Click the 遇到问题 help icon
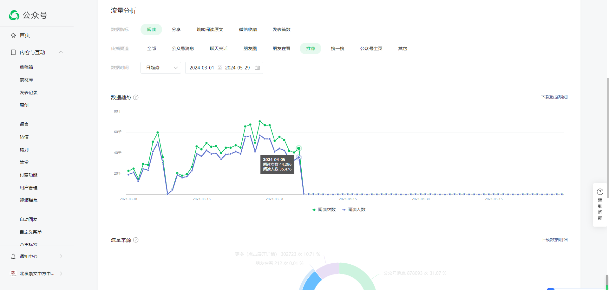 tap(600, 192)
